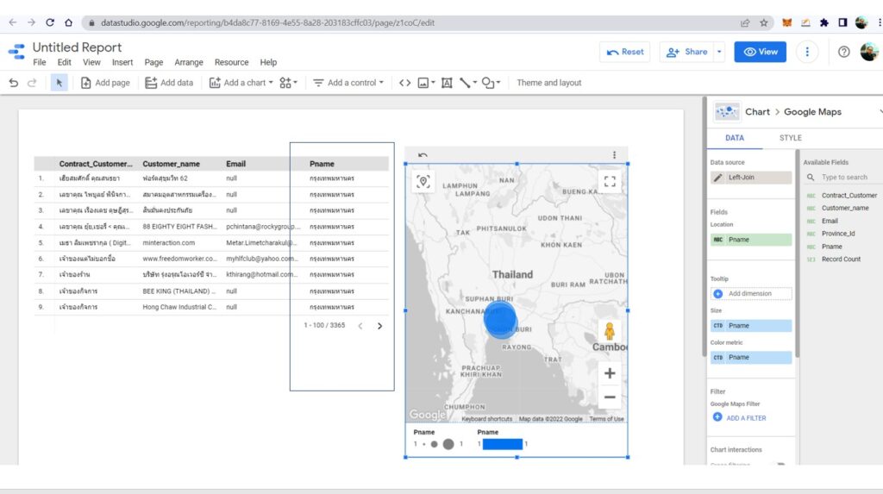Click the map fullscreen toggle icon
This screenshot has height=494, width=883.
(610, 181)
